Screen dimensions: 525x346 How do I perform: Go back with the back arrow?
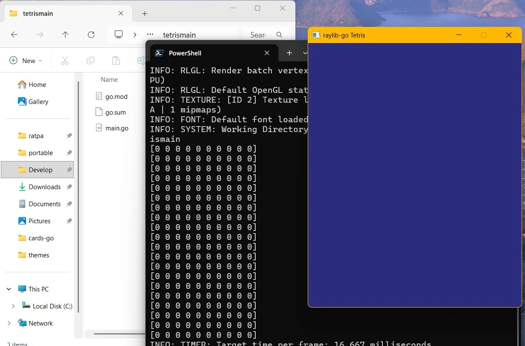click(14, 35)
